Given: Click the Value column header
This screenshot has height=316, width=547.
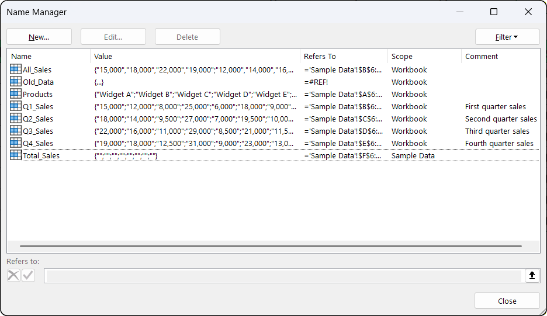Looking at the screenshot, I should click(195, 57).
